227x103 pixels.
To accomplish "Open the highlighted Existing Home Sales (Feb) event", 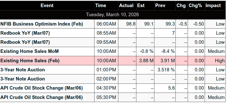I will pyautogui.click(x=30, y=60).
